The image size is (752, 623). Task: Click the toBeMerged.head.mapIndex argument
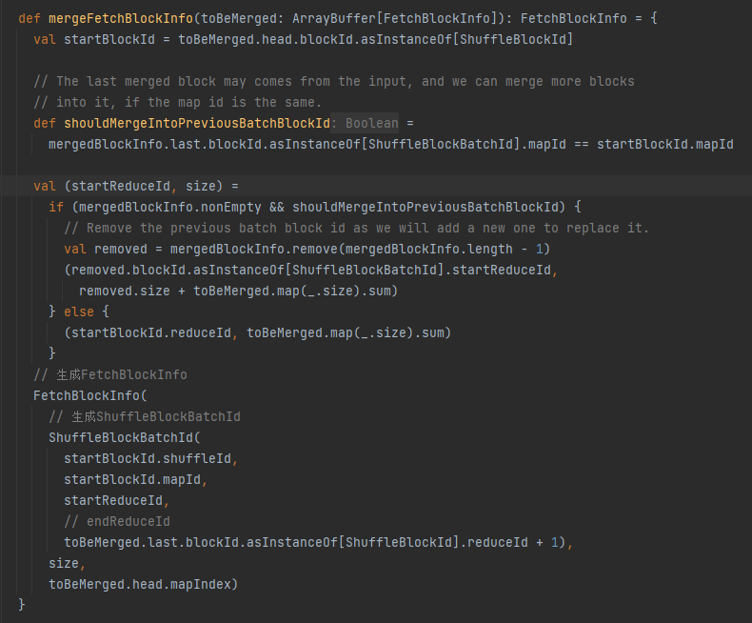pos(143,584)
